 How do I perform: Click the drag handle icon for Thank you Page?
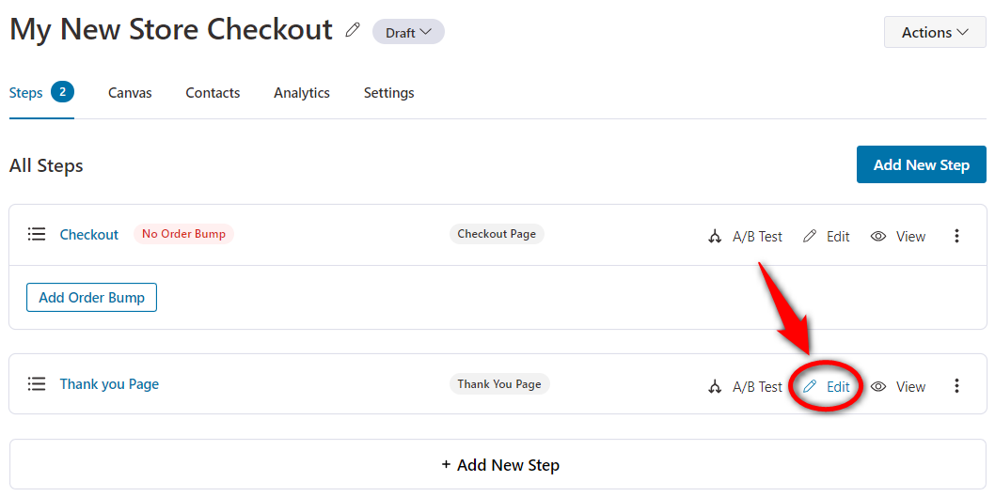37,384
